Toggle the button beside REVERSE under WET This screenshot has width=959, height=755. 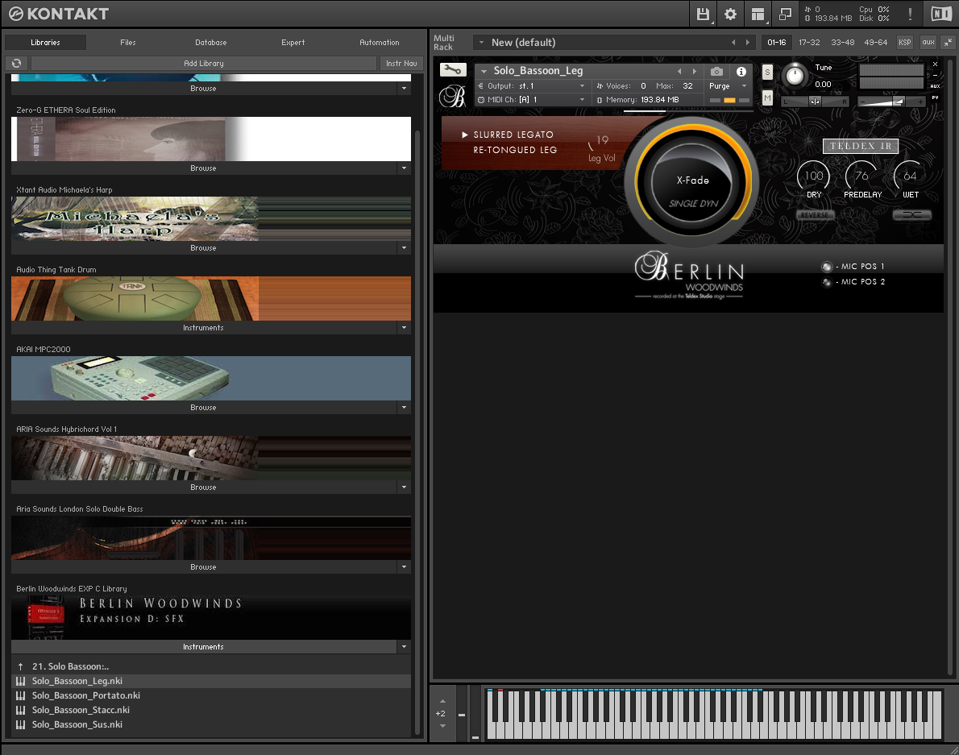click(x=912, y=215)
